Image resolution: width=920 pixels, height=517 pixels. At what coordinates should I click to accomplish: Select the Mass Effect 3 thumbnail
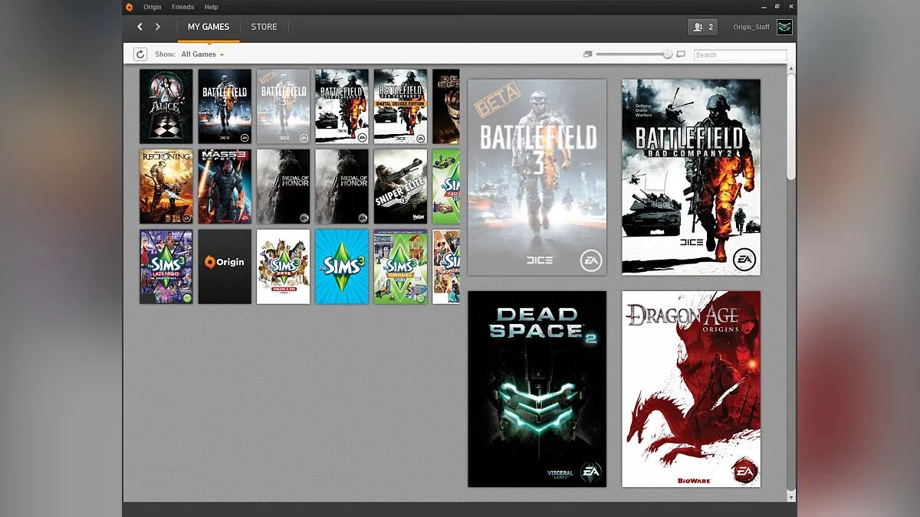pos(225,186)
